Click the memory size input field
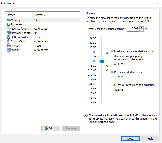Screen dimensions: 162x143 133,29
